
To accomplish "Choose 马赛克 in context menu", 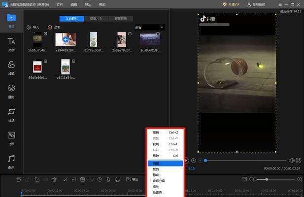I will click(165, 193).
